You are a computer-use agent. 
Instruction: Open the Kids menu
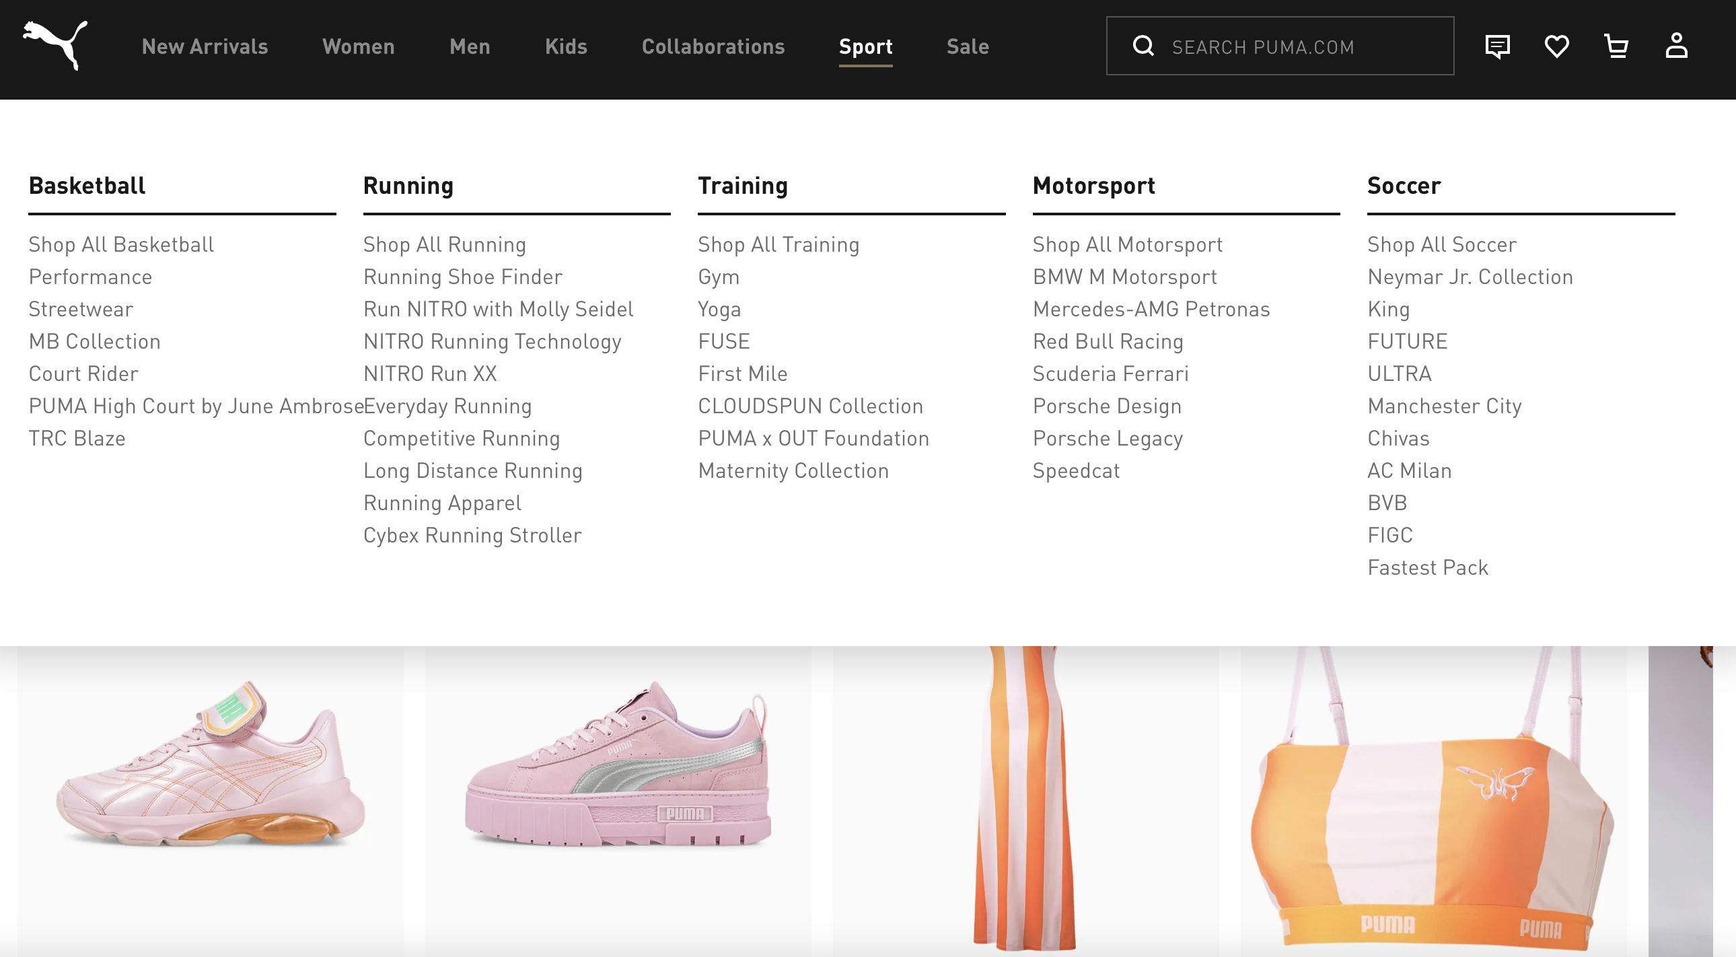click(x=566, y=46)
